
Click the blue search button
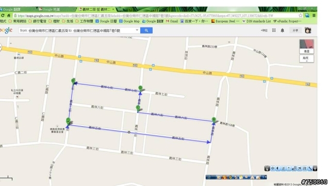pyautogui.click(x=146, y=30)
